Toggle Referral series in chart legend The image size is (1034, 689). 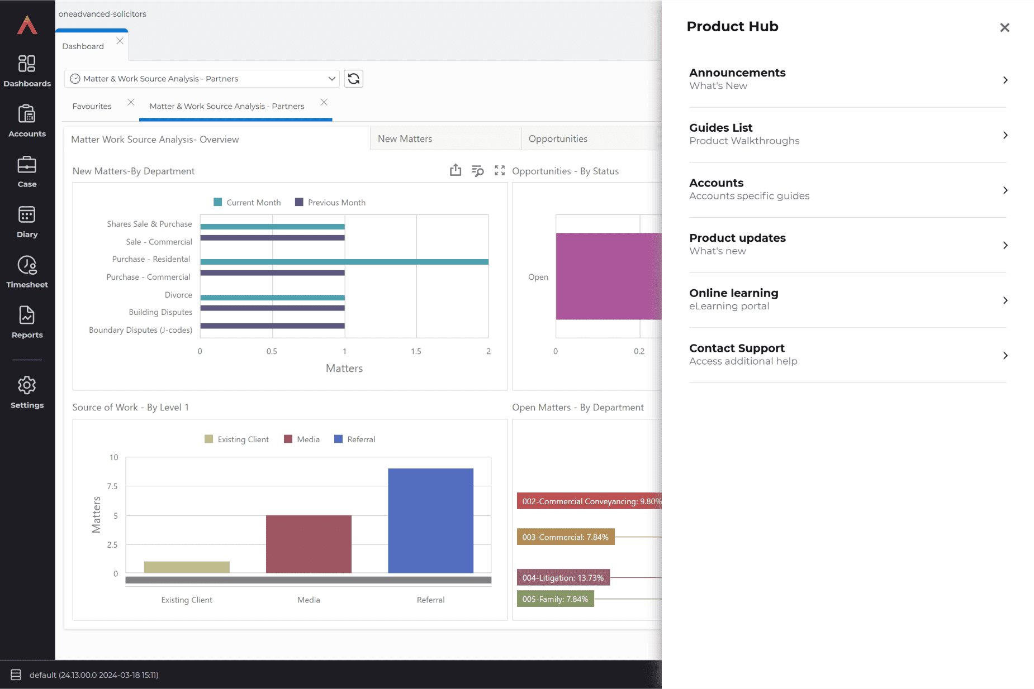[354, 439]
